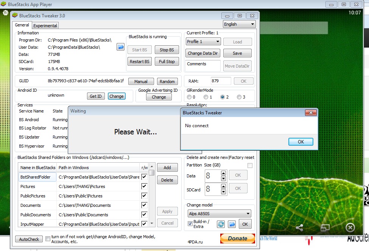Click the Comments input field
The width and height of the screenshot is (369, 251).
tap(203, 66)
